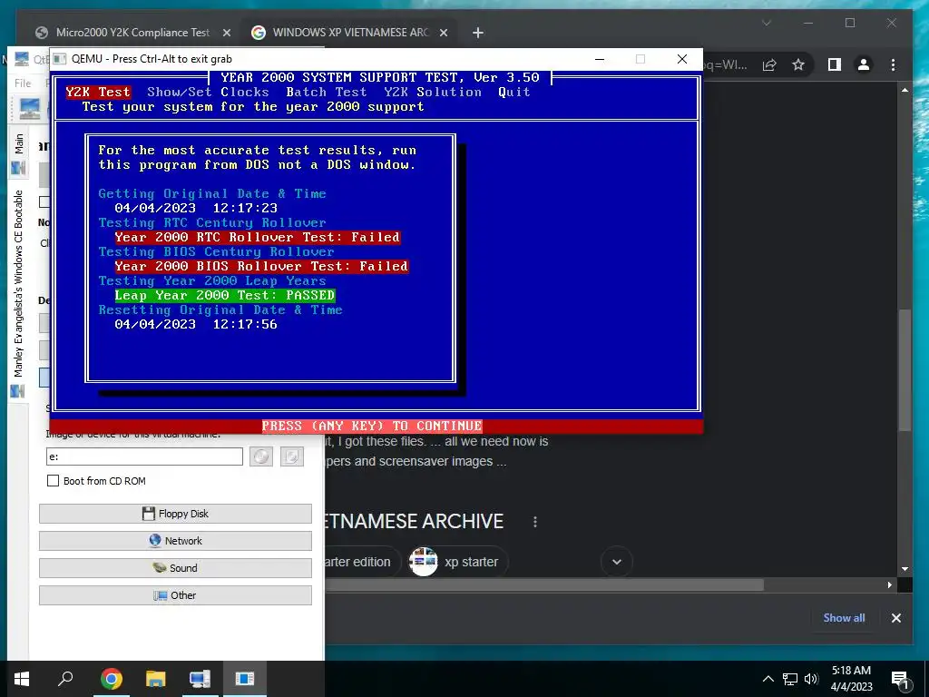Open Chrome from the taskbar
The width and height of the screenshot is (929, 697).
click(x=111, y=679)
